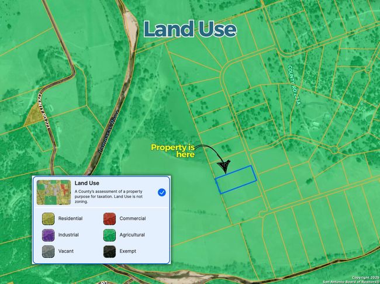Click the Industrial legend label

point(68,235)
